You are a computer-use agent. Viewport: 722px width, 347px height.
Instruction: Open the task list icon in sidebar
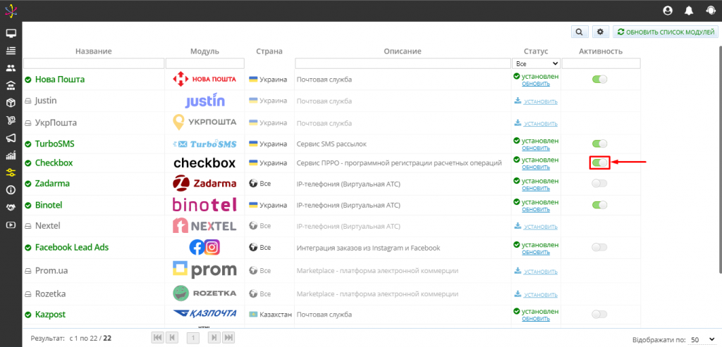(11, 51)
